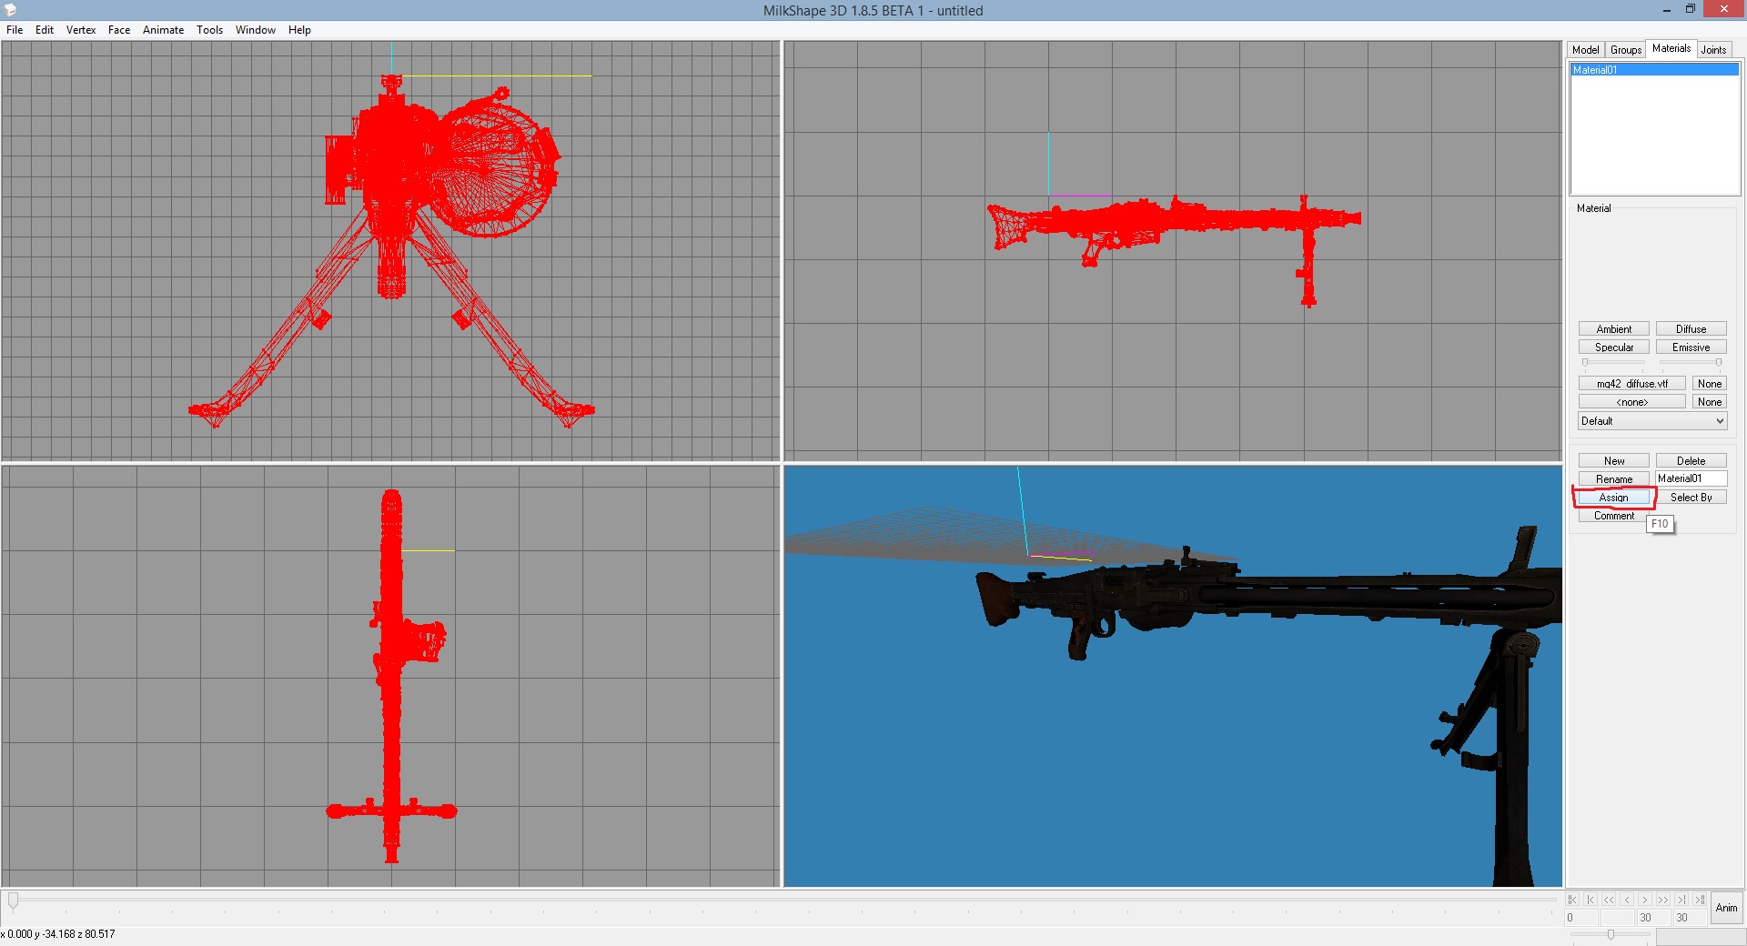This screenshot has height=946, width=1747.
Task: Open the File menu
Action: tap(15, 30)
